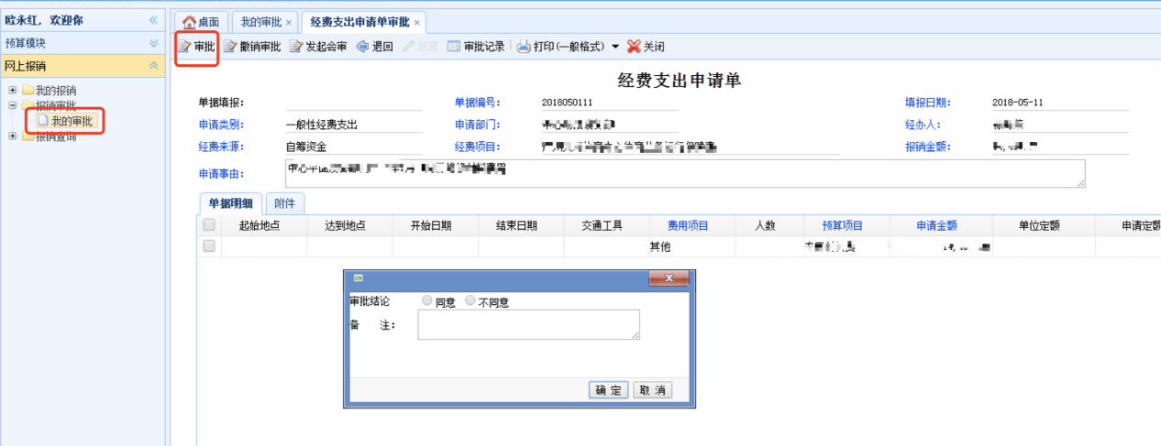
Task: Select the 同意 radio button
Action: pyautogui.click(x=427, y=300)
